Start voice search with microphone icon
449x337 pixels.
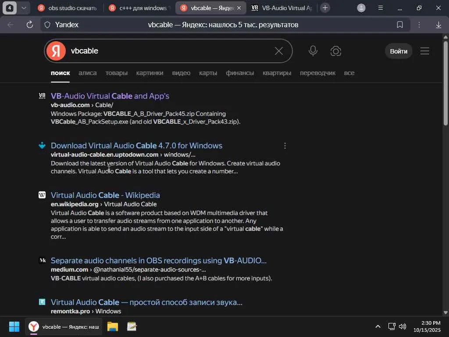pyautogui.click(x=313, y=51)
